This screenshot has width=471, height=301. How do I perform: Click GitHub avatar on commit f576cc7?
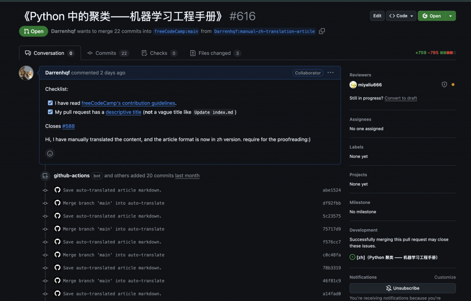[x=57, y=242]
